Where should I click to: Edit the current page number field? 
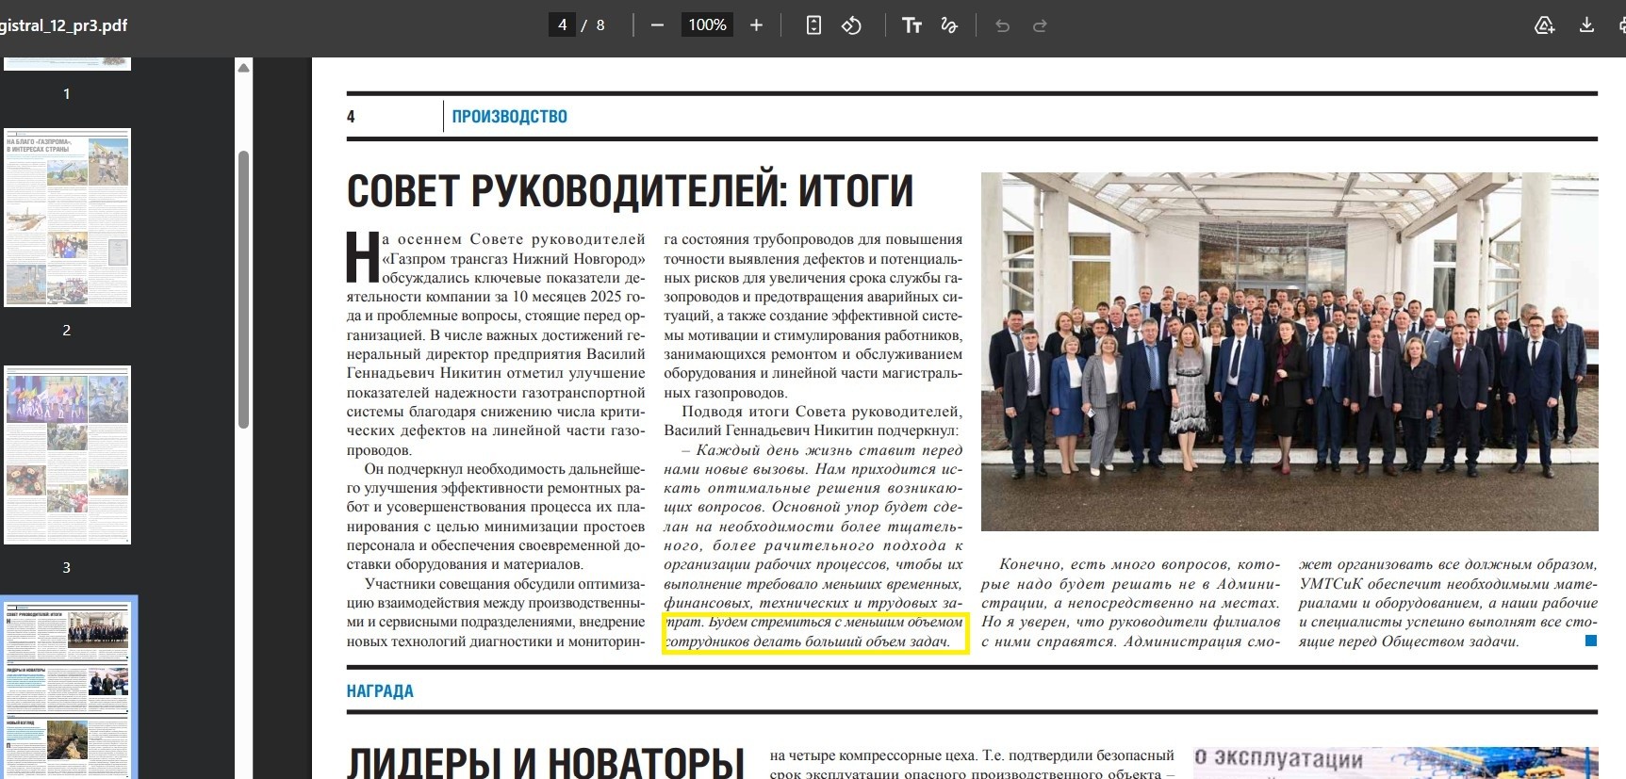(x=562, y=25)
